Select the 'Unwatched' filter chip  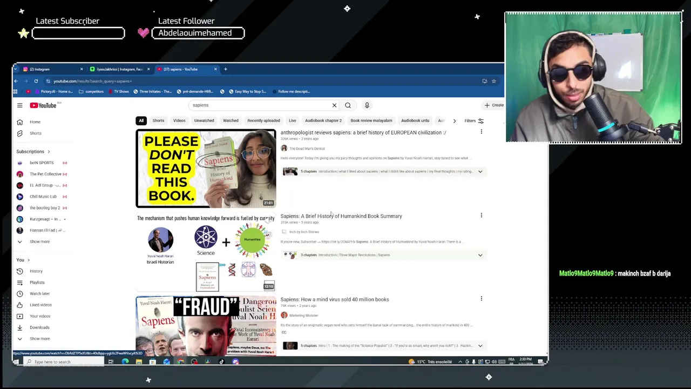204,120
